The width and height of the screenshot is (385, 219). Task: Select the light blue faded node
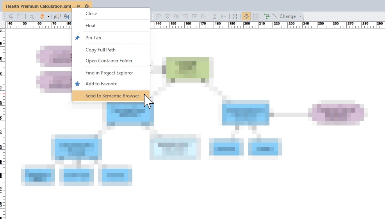coord(175,147)
